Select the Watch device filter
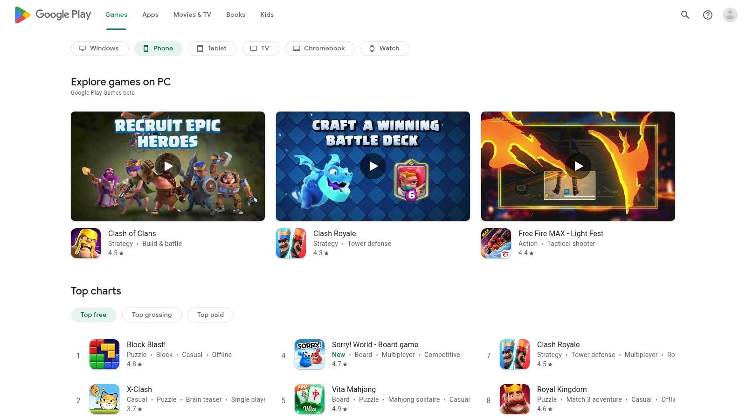This screenshot has height=420, width=746. click(x=385, y=48)
